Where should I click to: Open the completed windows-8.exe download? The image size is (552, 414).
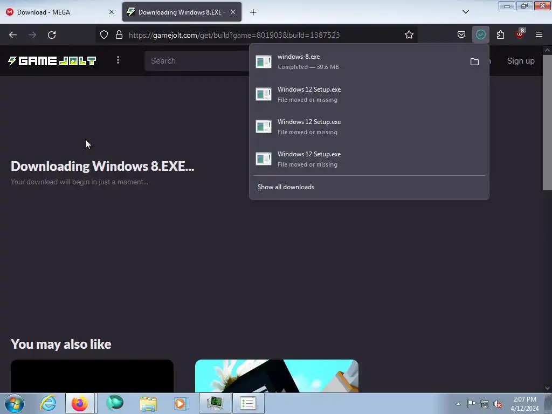coord(359,61)
